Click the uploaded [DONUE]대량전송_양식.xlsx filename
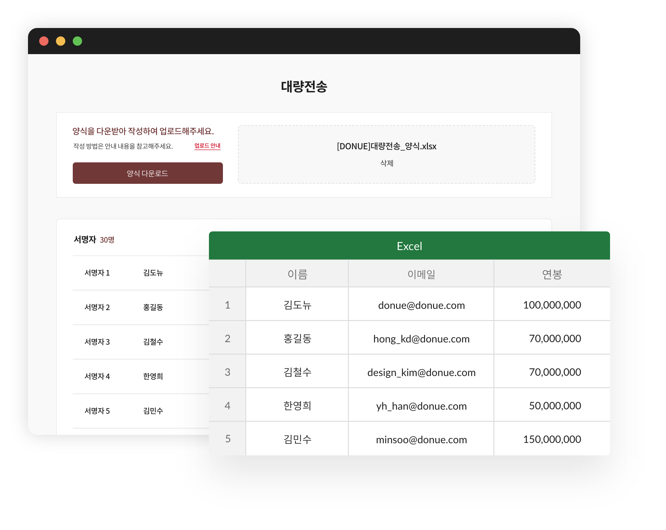Viewport: 666px width, 530px height. pyautogui.click(x=386, y=146)
